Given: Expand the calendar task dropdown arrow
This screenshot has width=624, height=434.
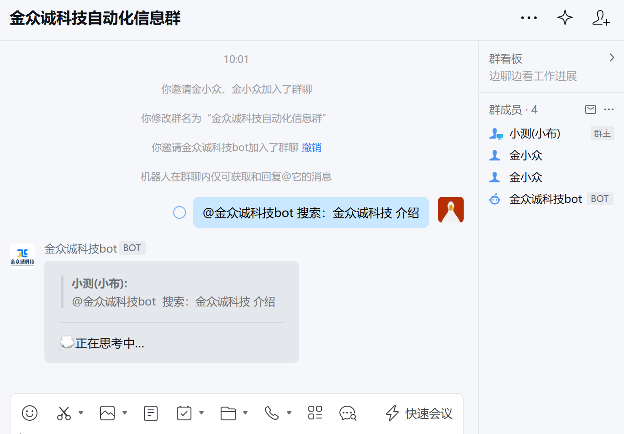Looking at the screenshot, I should click(201, 413).
